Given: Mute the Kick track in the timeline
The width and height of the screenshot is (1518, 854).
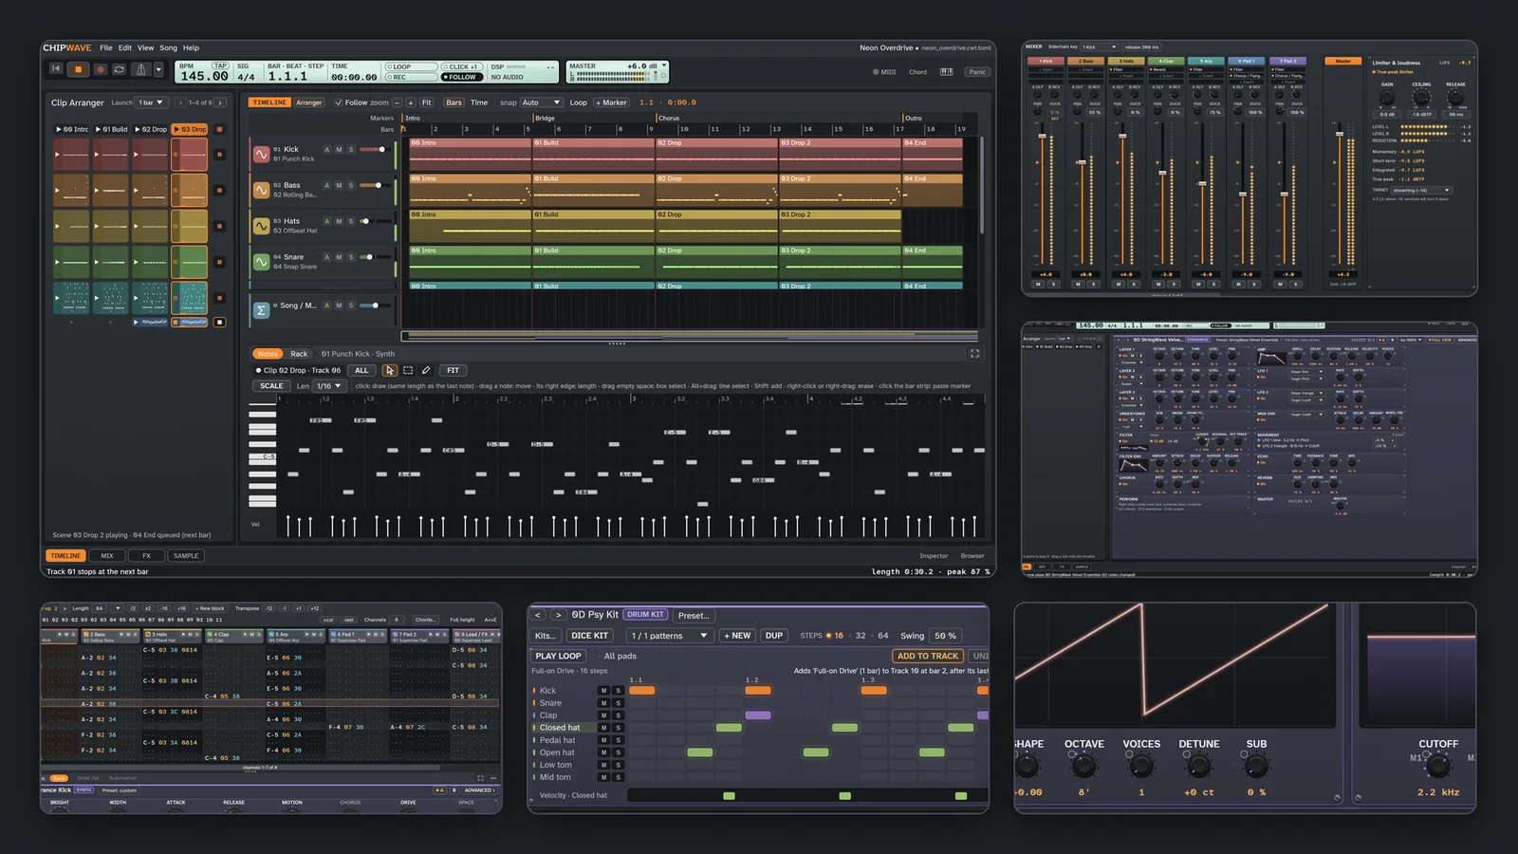Looking at the screenshot, I should [x=339, y=149].
